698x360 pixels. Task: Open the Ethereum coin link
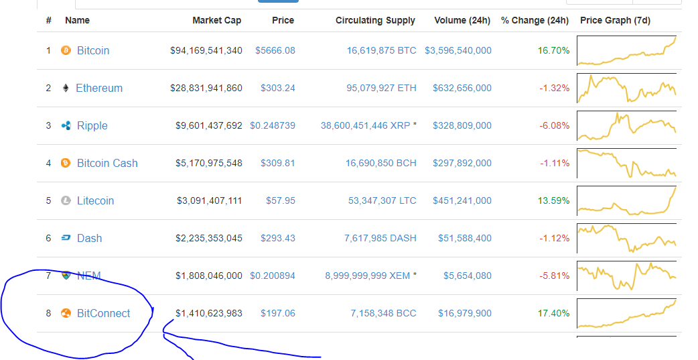(x=99, y=88)
